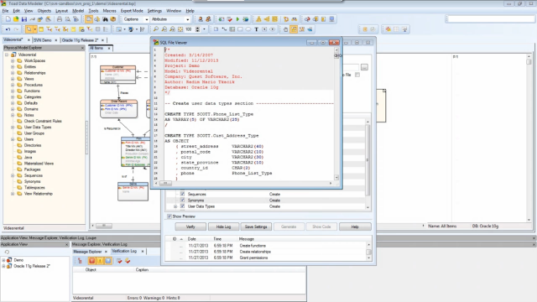Viewport: 537px width, 302px height.
Task: Click the browse ellipsis button in generator dialog
Action: (364, 67)
